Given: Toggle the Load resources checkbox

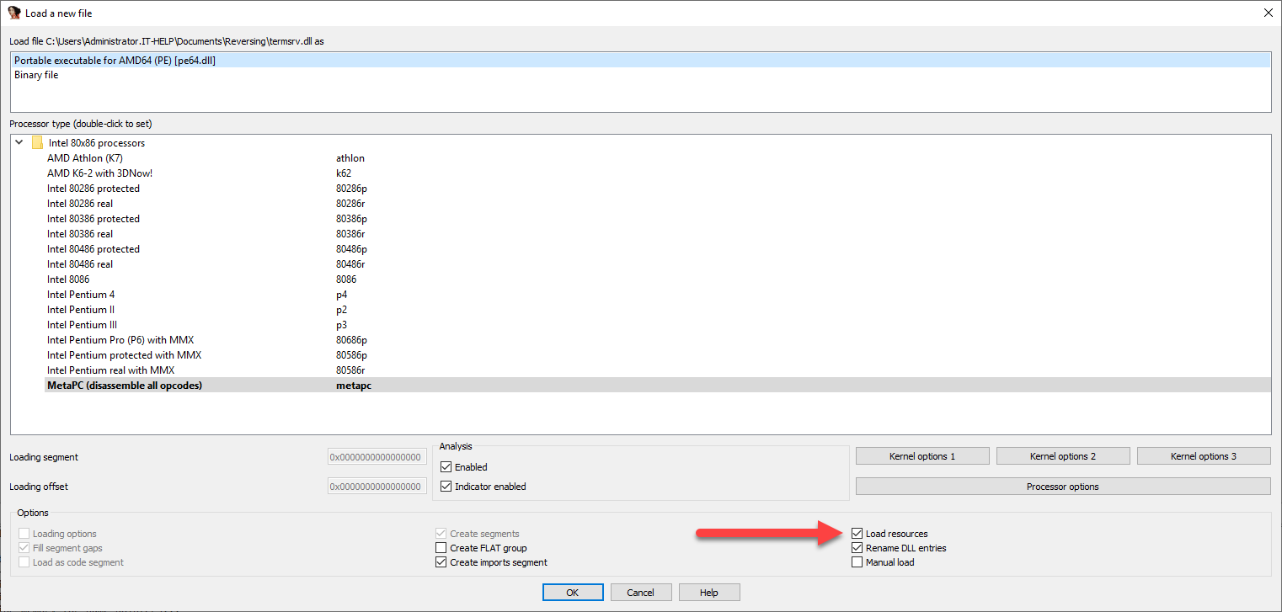Looking at the screenshot, I should (x=857, y=534).
